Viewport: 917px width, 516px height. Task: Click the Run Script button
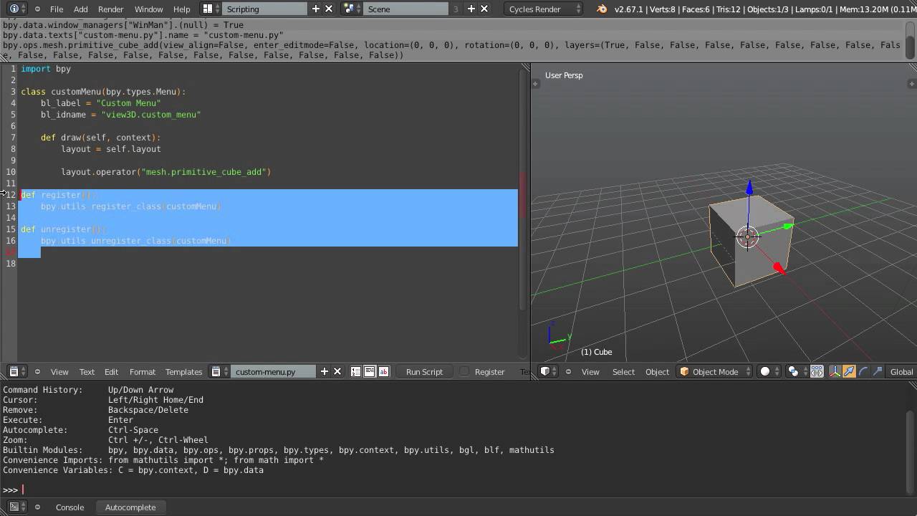click(x=424, y=371)
